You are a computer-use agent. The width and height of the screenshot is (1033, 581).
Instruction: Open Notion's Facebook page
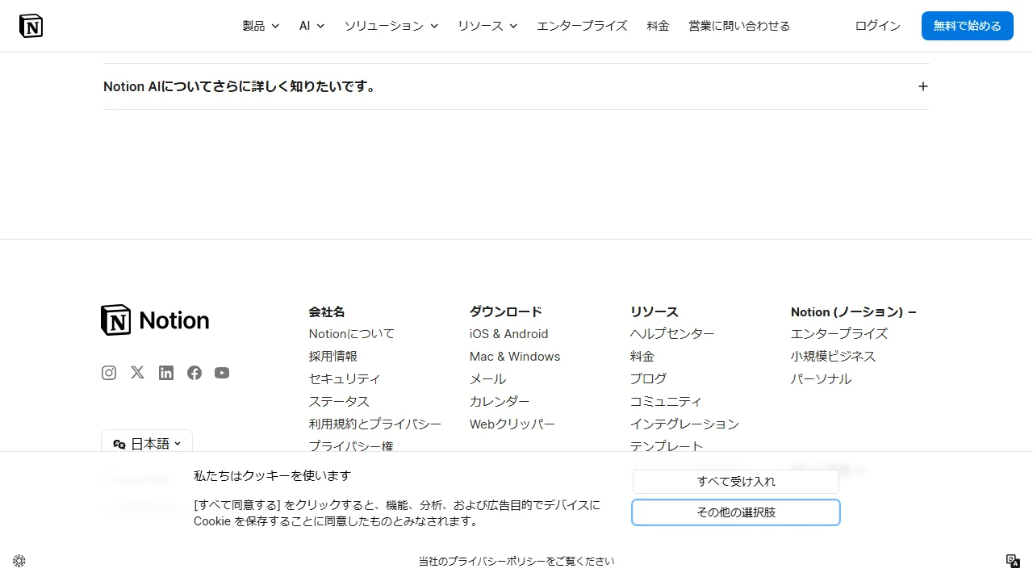click(194, 373)
